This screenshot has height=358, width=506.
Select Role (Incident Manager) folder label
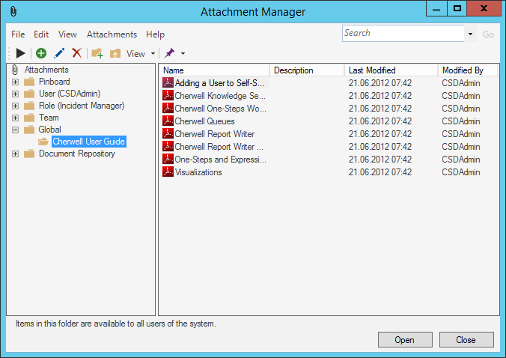pos(82,106)
